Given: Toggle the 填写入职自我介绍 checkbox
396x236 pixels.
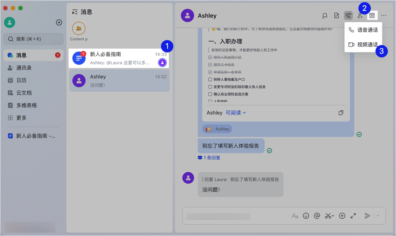Looking at the screenshot, I should tap(210, 57).
